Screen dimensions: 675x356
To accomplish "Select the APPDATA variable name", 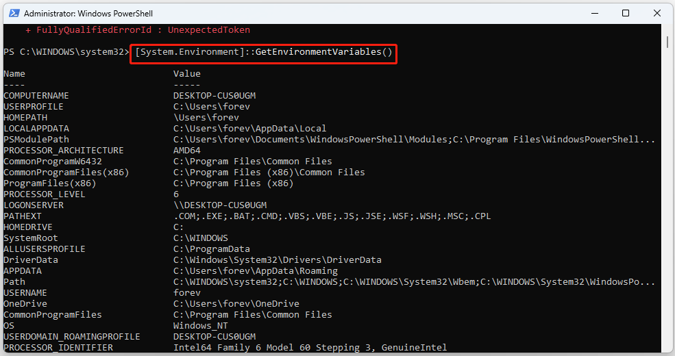I will 23,271.
